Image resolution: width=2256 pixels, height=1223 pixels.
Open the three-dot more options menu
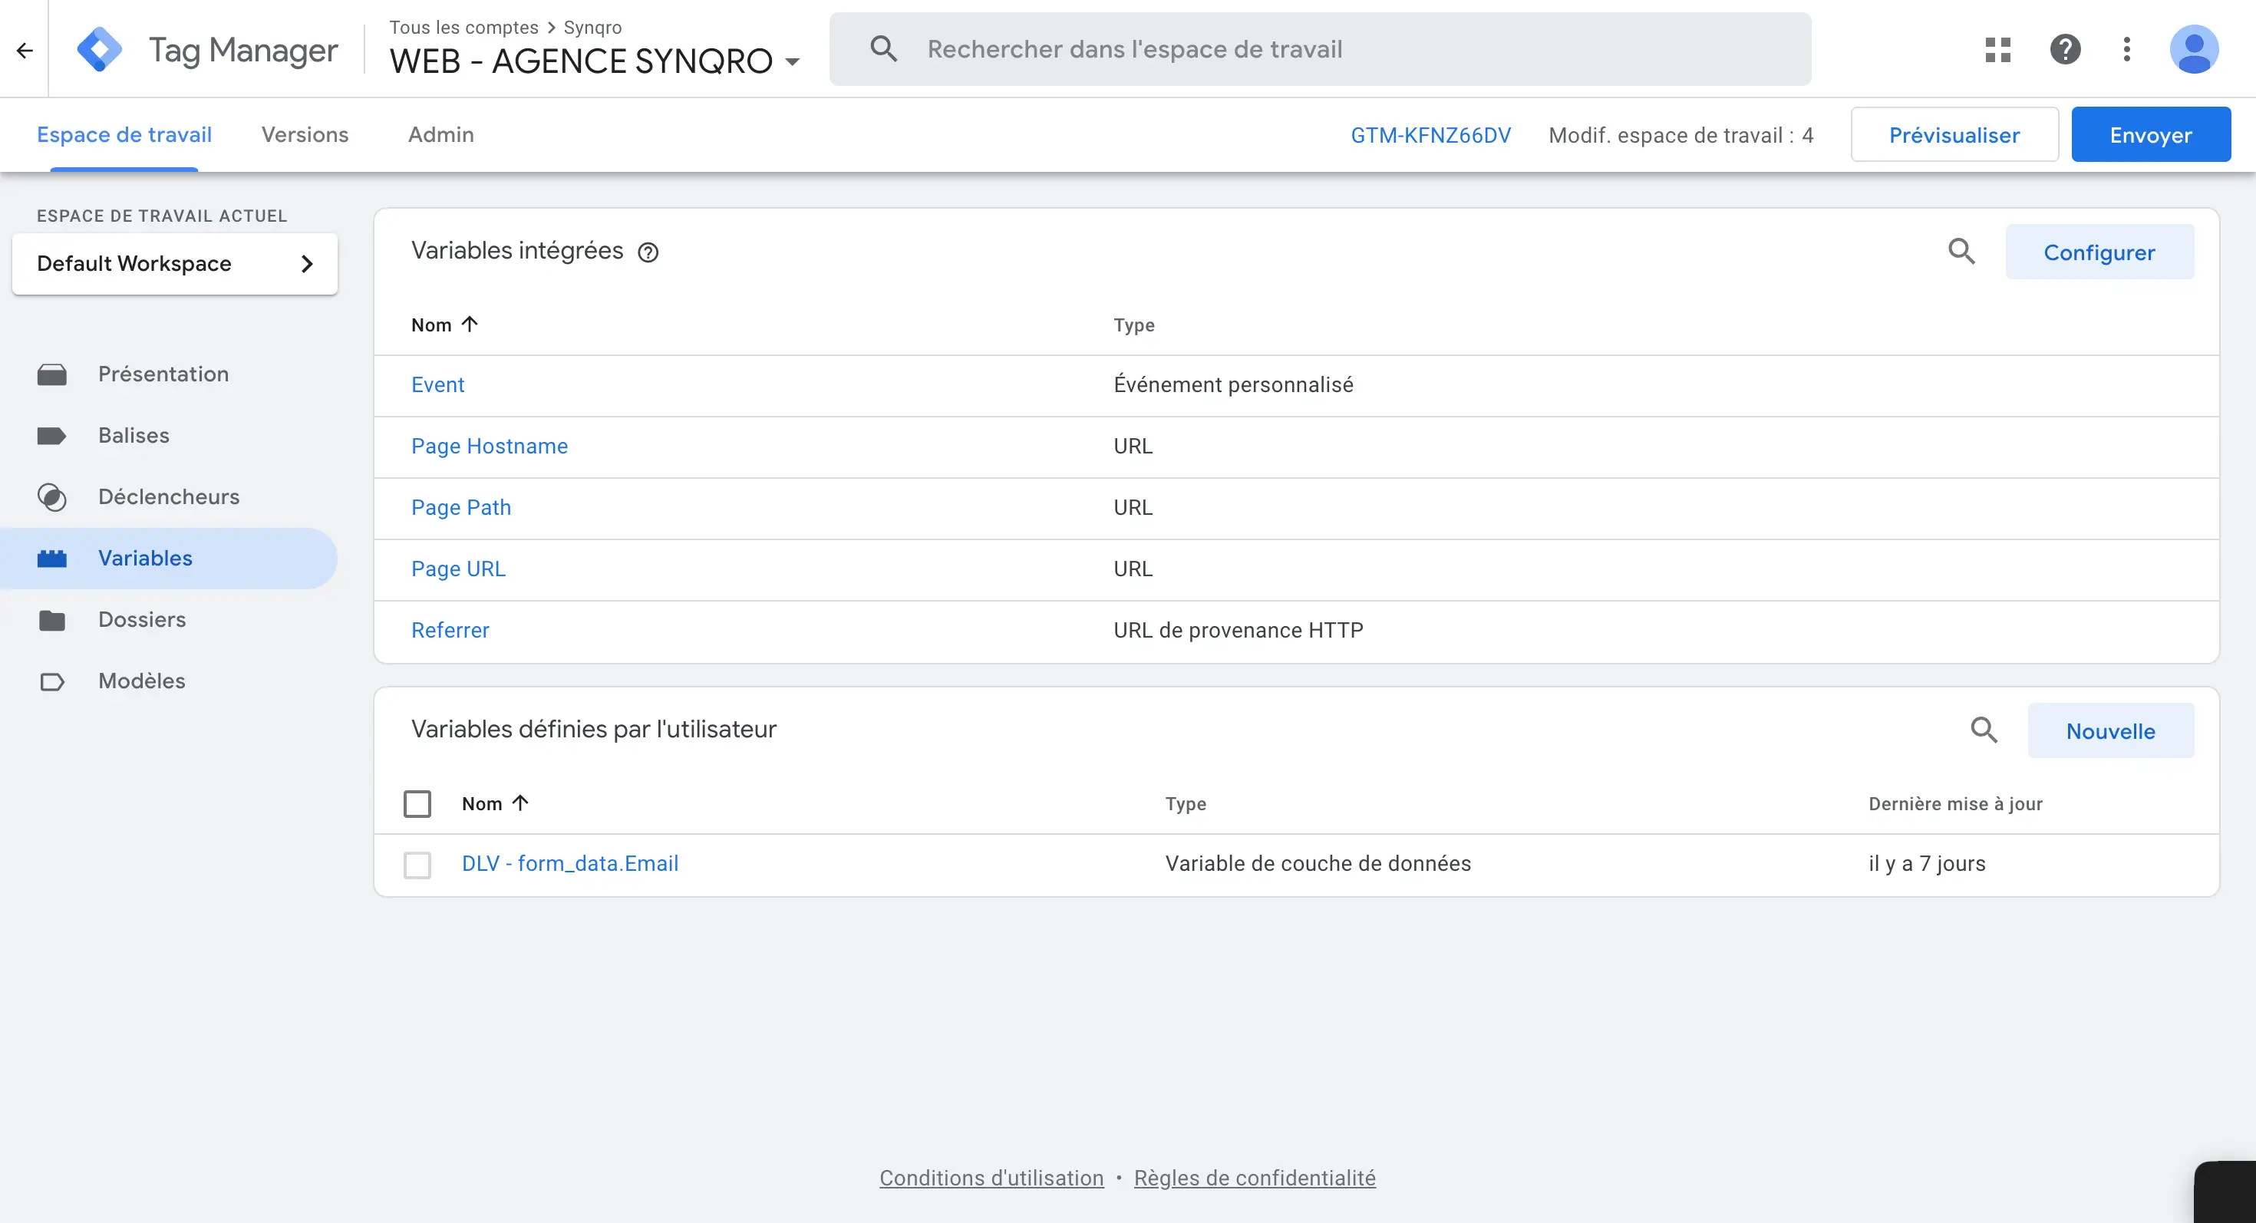click(2126, 49)
